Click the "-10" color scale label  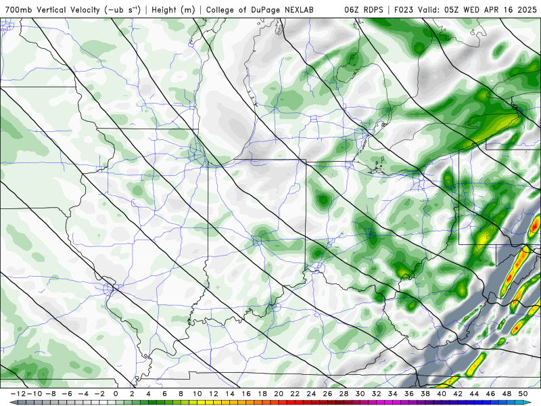point(33,394)
